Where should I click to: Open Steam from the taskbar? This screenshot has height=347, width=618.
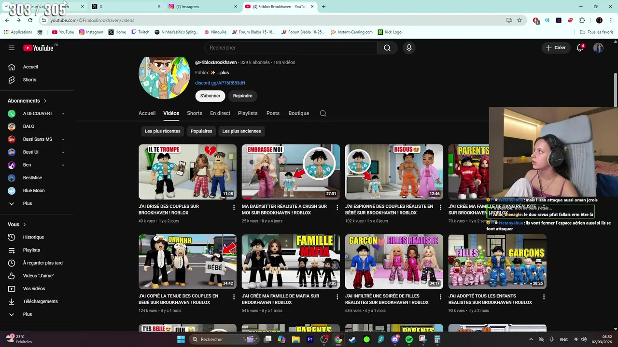pos(352,339)
